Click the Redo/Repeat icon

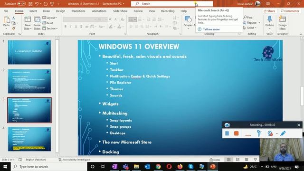coord(46,4)
